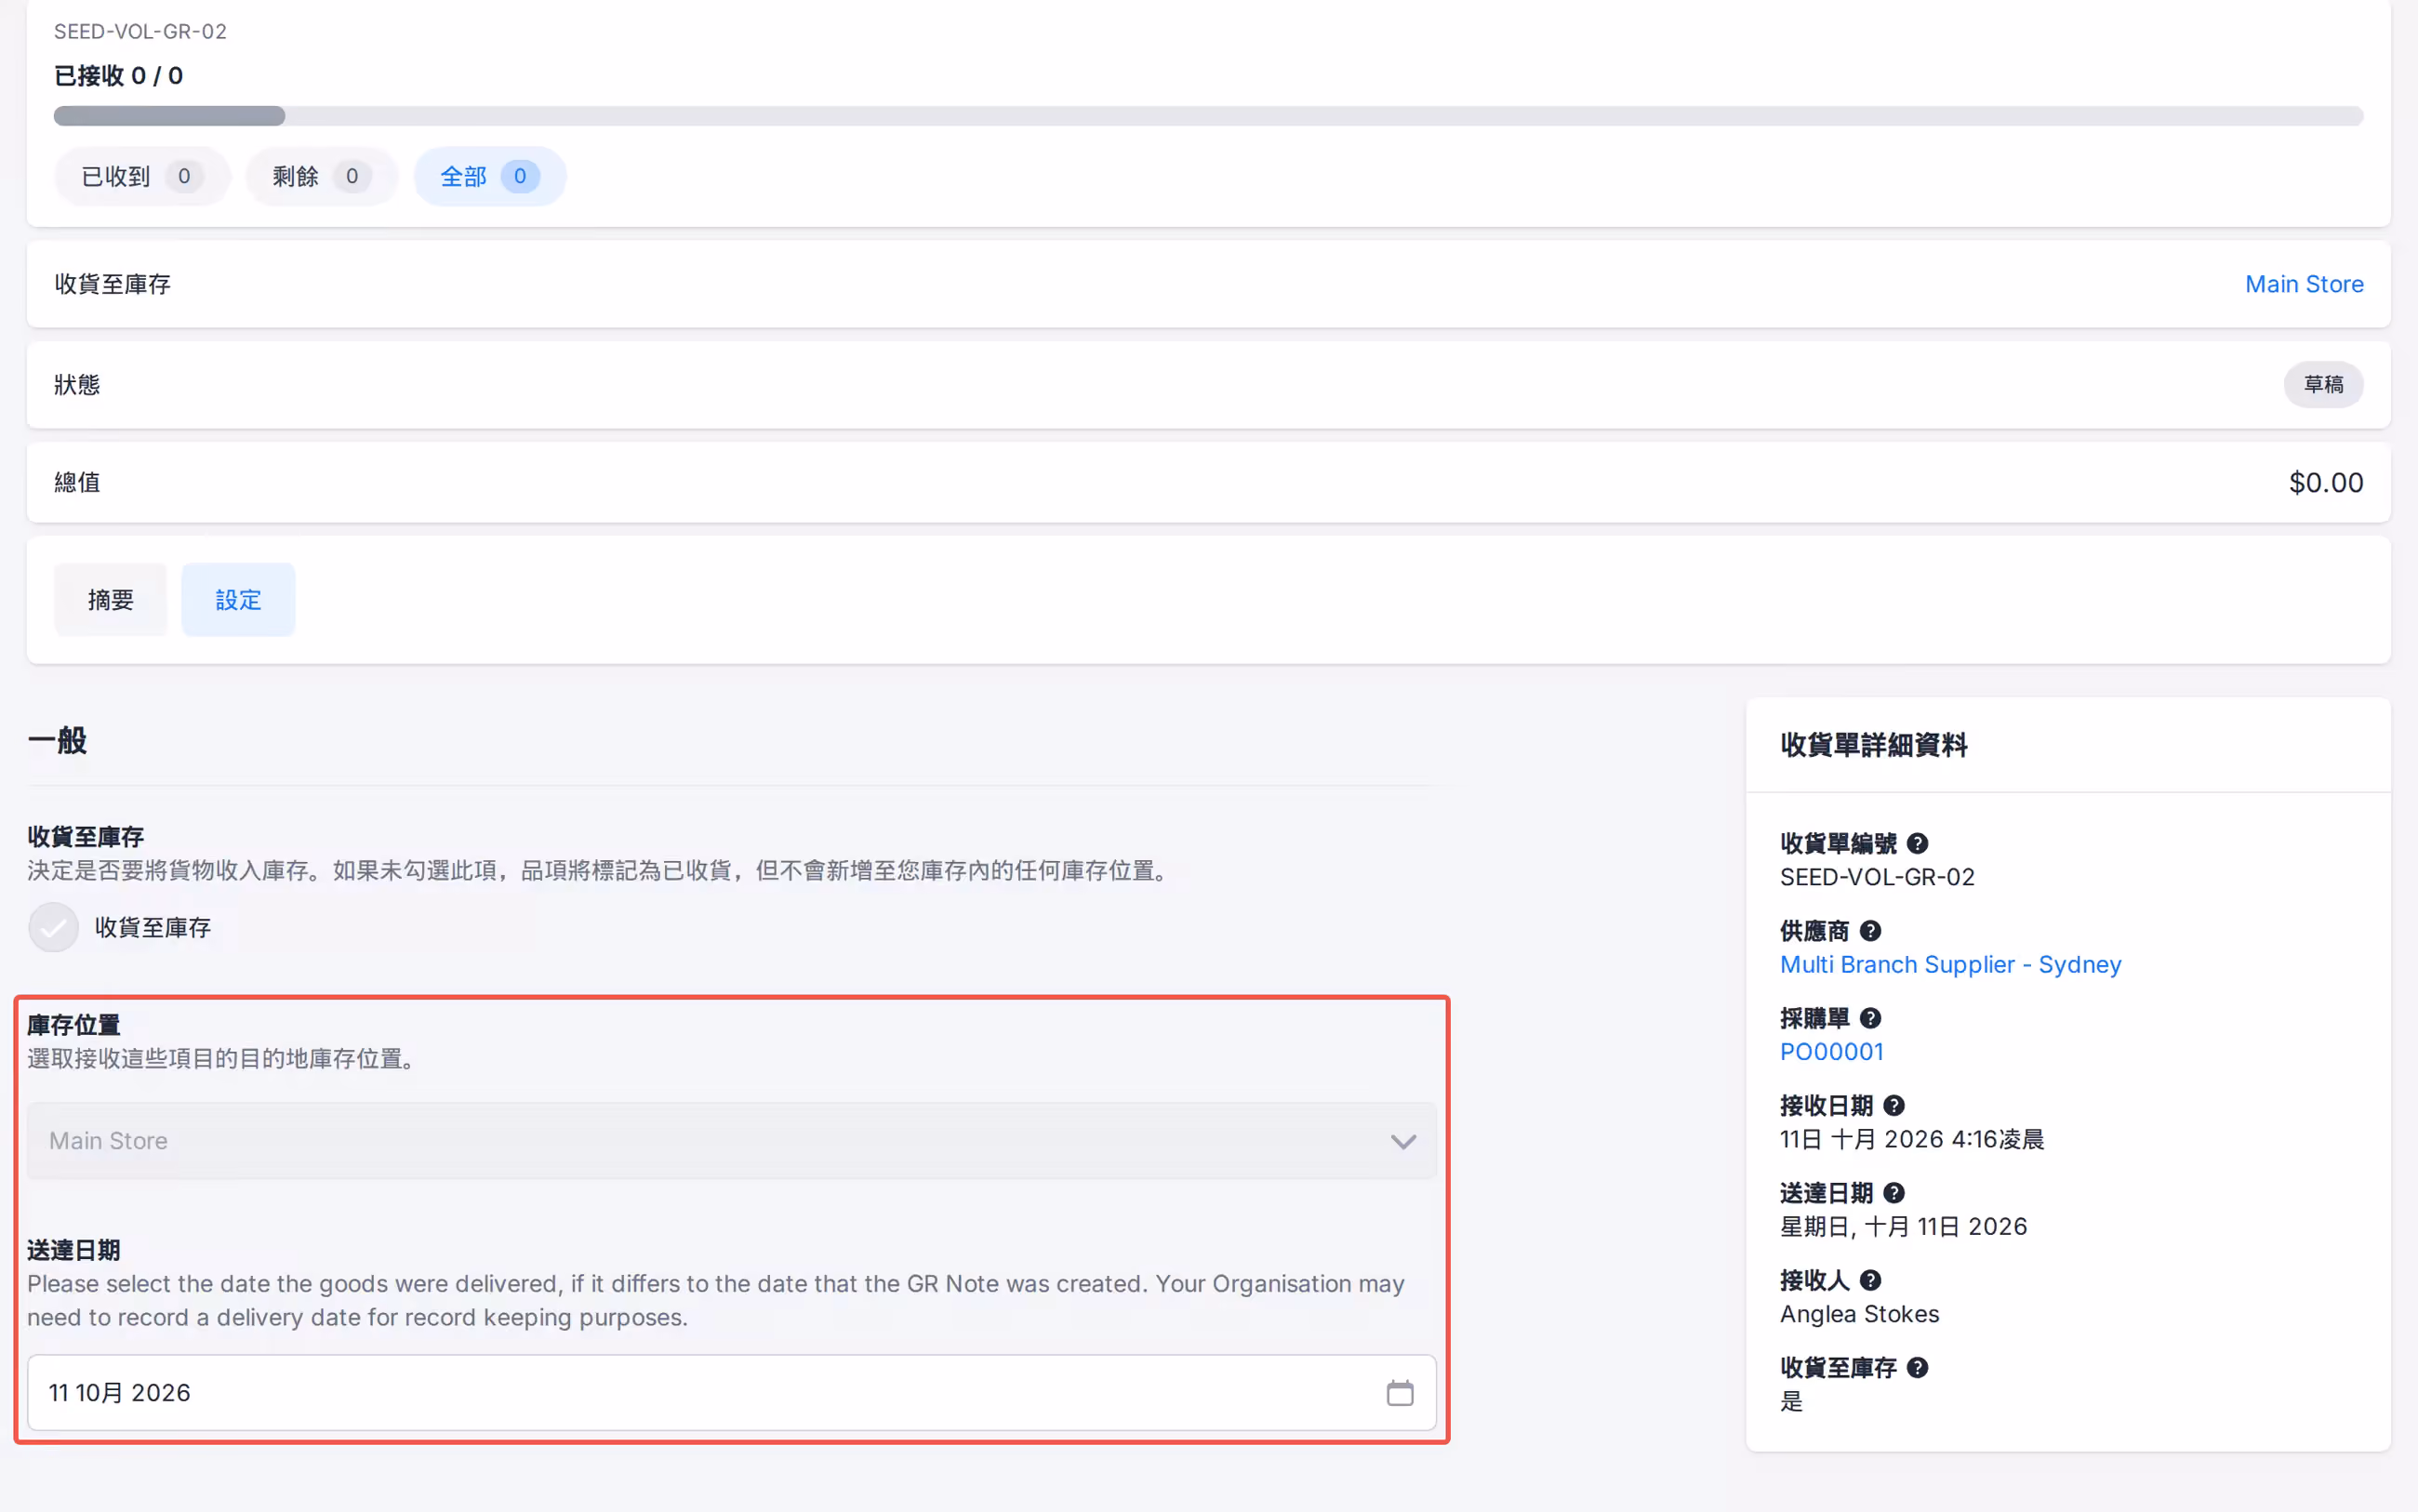Click 11日 十月 2026 4:16凌晨 text

tap(1912, 1139)
